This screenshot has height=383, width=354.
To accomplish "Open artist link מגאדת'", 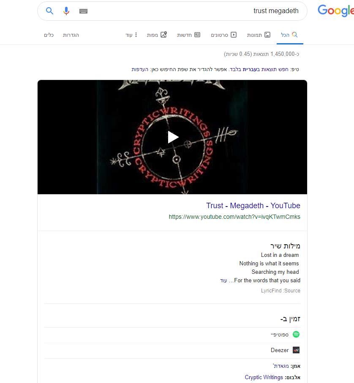I will coord(281,366).
